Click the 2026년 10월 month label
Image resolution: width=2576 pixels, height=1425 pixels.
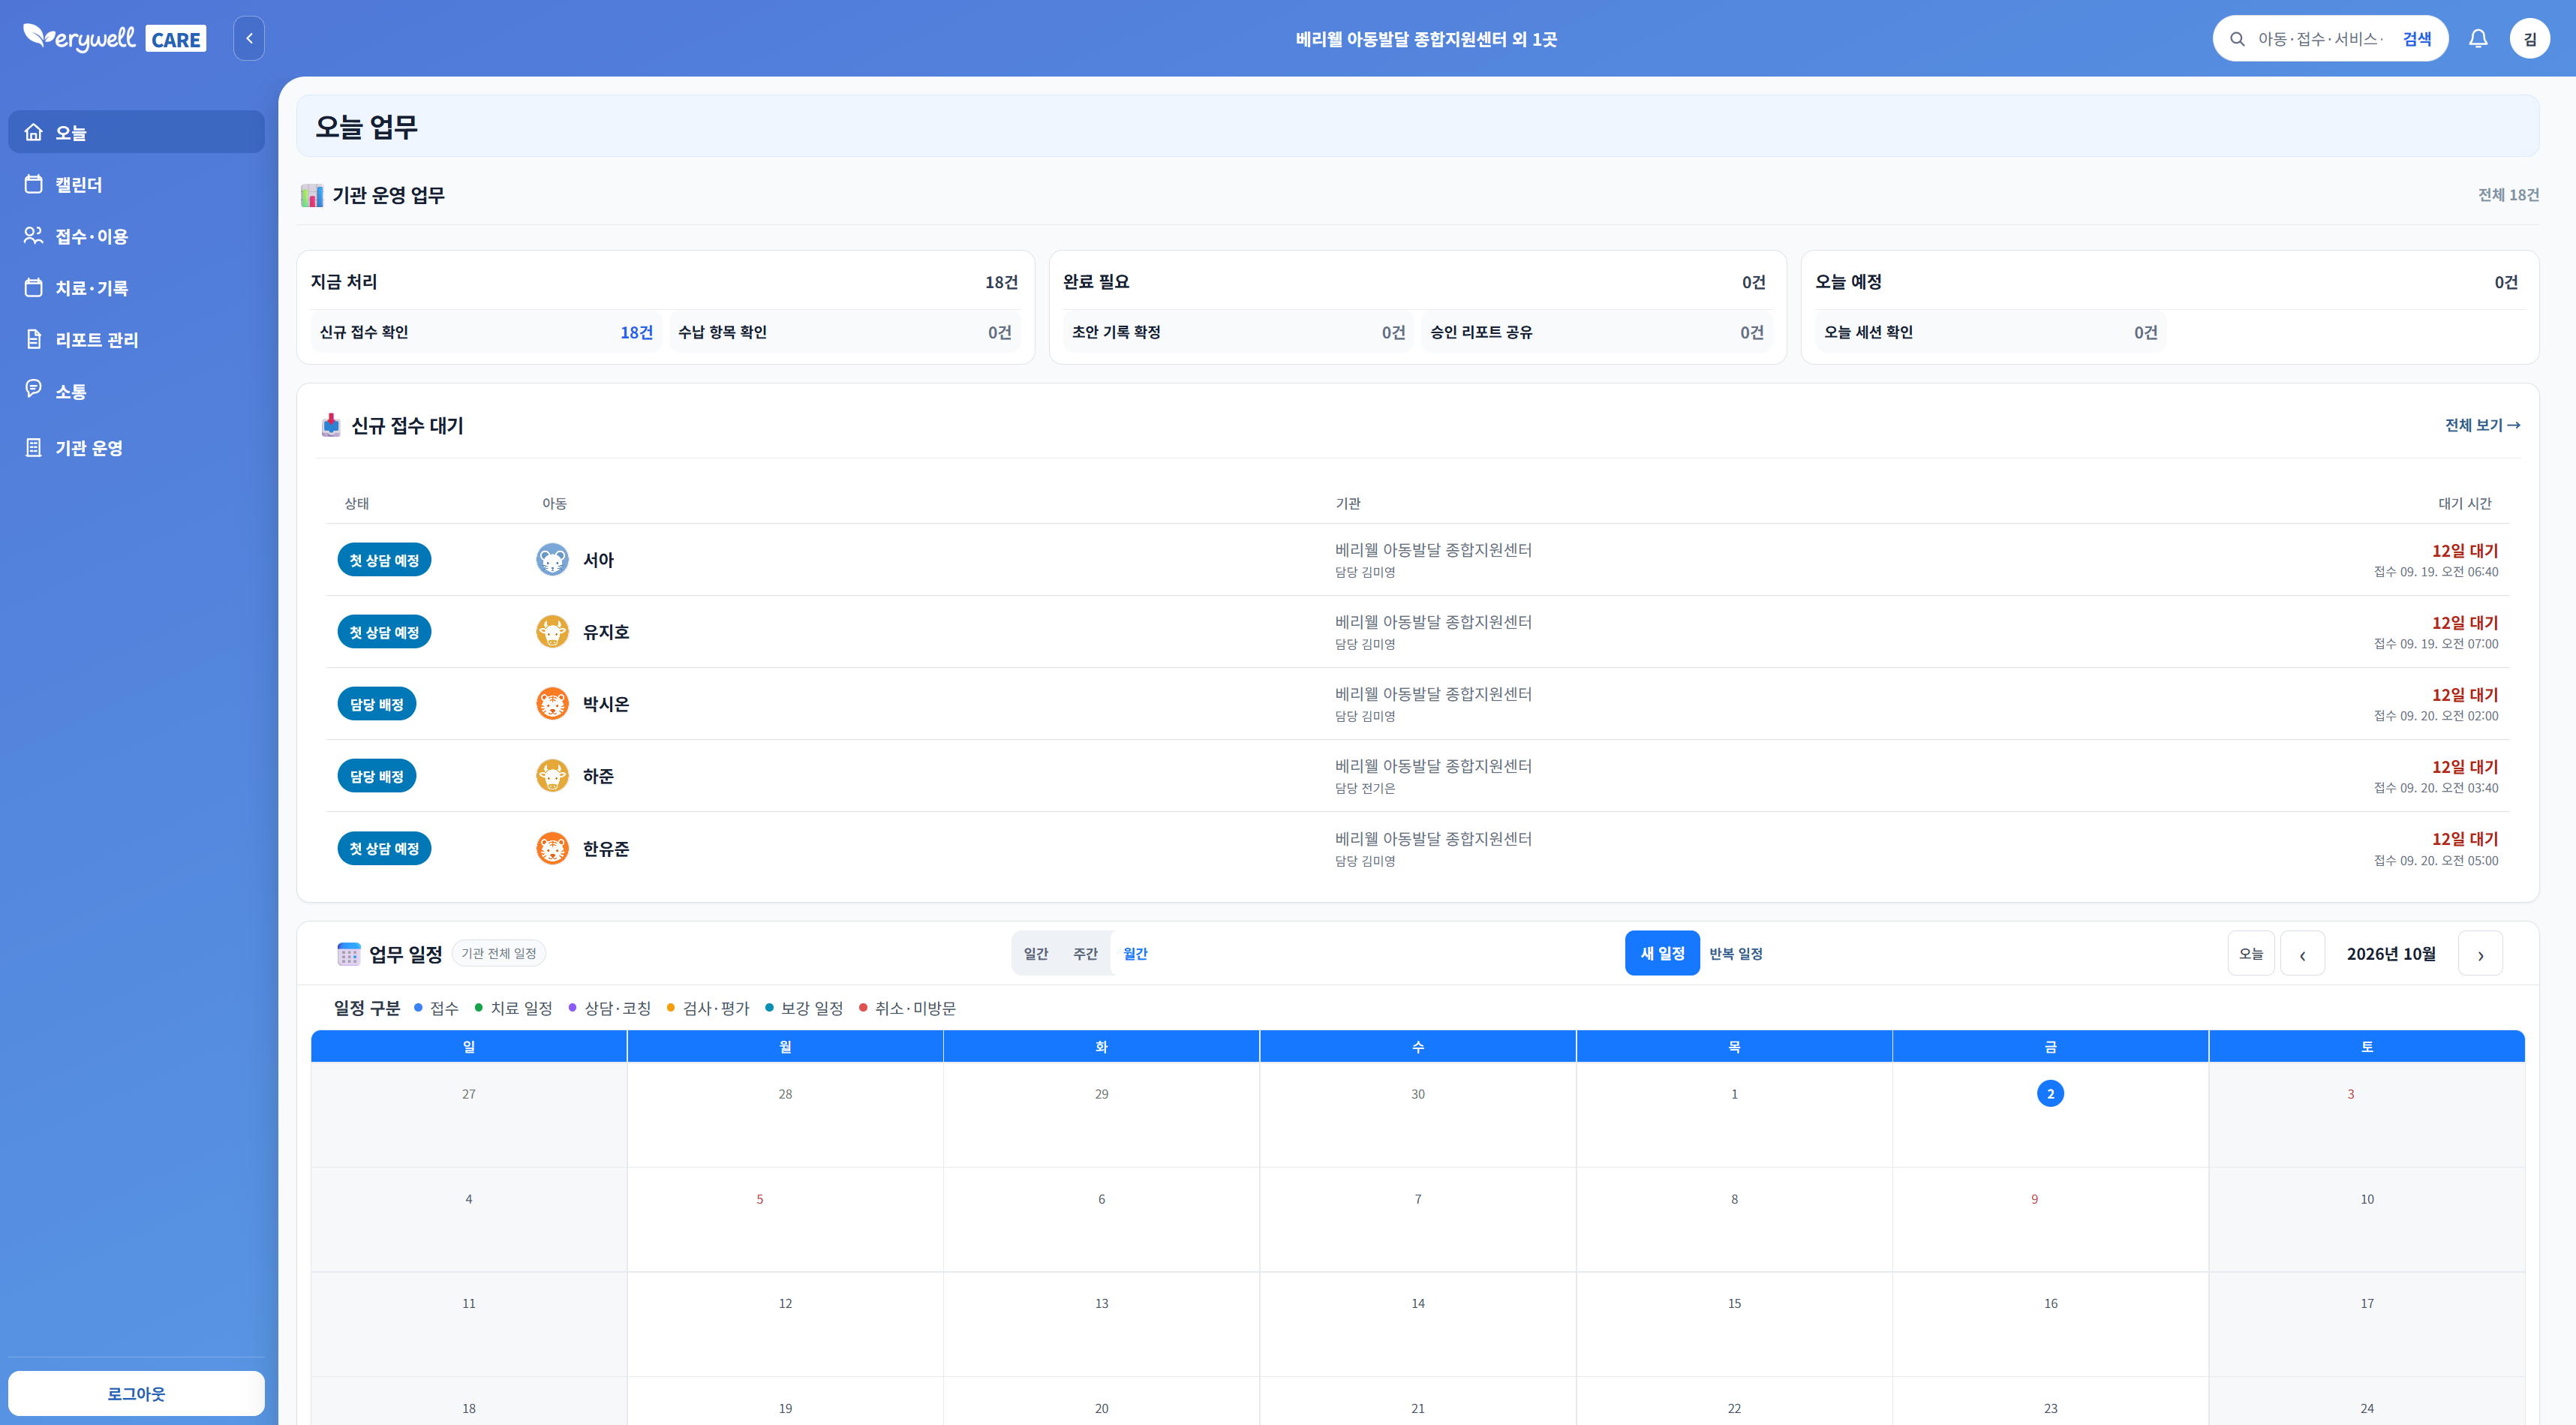point(2391,954)
